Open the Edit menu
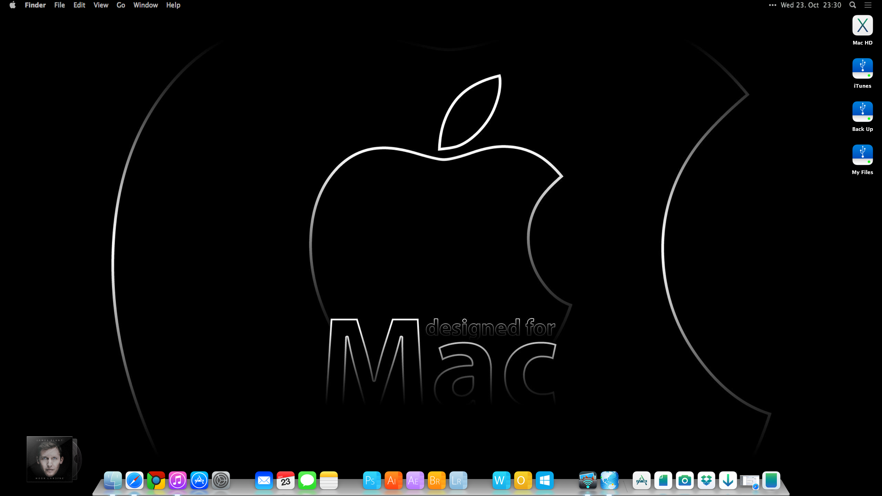Image resolution: width=882 pixels, height=496 pixels. (79, 5)
